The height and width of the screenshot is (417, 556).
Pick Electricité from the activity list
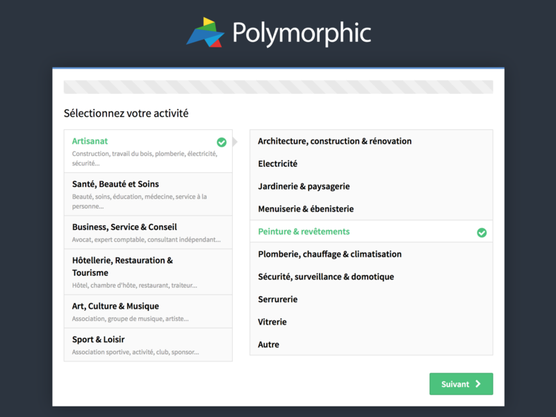(277, 164)
